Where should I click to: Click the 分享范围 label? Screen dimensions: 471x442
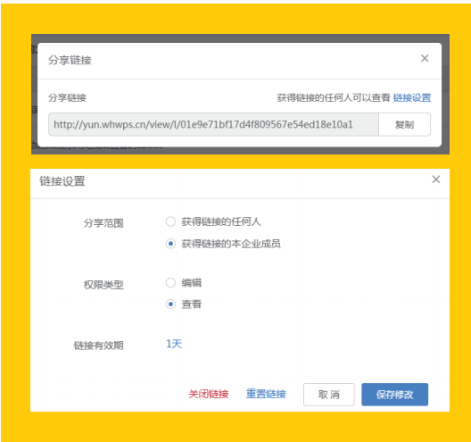(103, 223)
